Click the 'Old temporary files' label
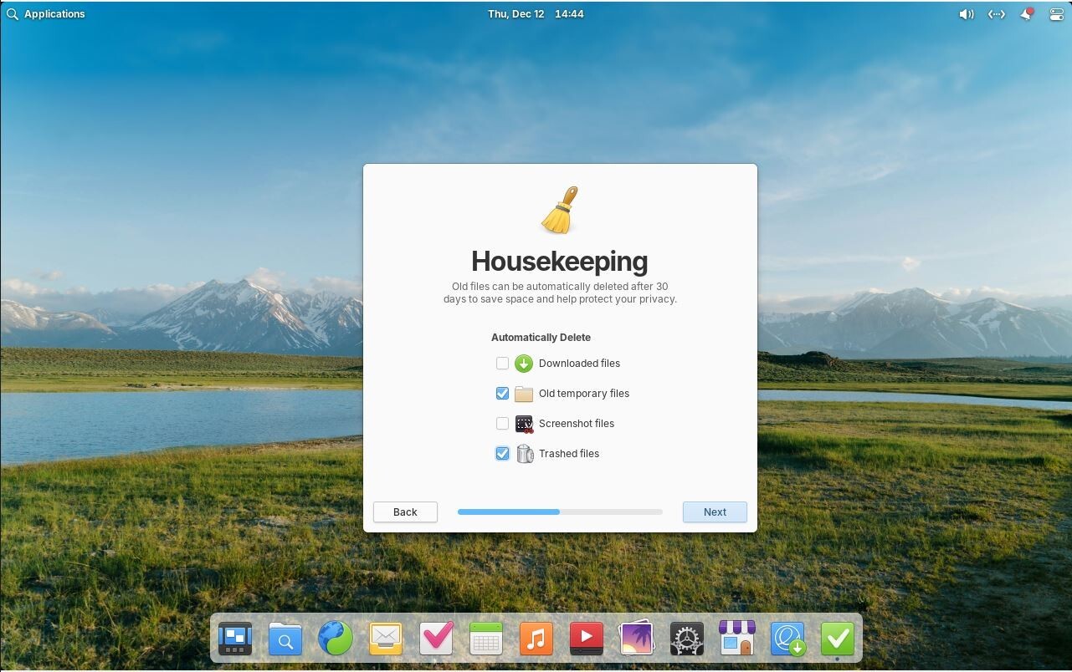The width and height of the screenshot is (1072, 672). coord(584,394)
